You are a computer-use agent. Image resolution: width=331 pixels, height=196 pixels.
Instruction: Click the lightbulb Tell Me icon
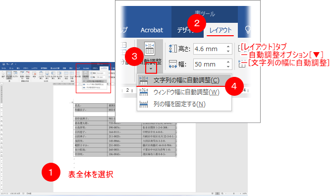(x=248, y=30)
